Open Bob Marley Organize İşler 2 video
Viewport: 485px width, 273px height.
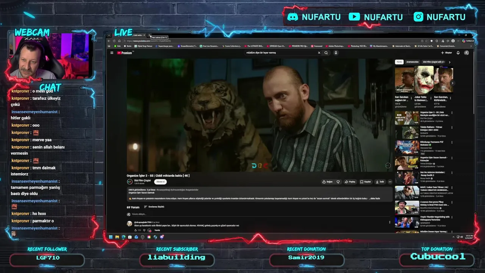point(407,118)
